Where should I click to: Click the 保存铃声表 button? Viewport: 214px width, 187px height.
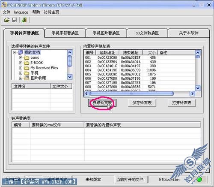click(x=142, y=103)
